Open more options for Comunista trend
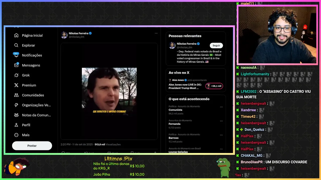This screenshot has width=321, height=180. tap(221, 107)
